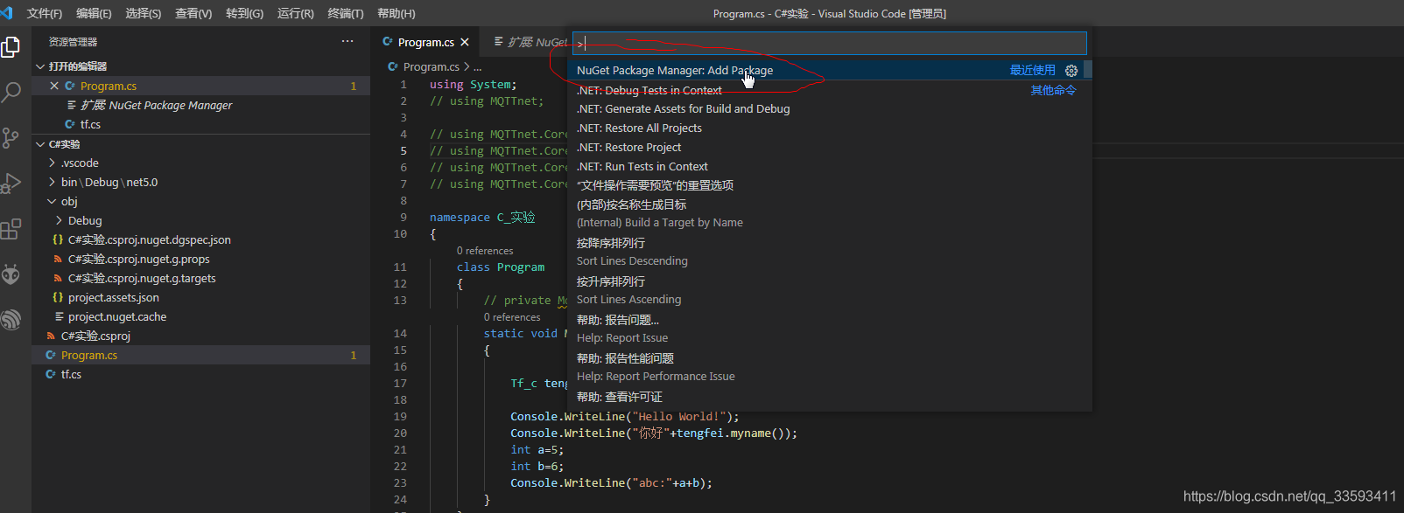Open the Extensions view
Viewport: 1404px width, 513px height.
(x=11, y=229)
